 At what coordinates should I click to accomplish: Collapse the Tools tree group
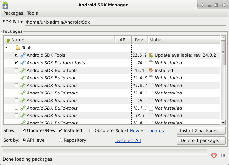click(6, 48)
